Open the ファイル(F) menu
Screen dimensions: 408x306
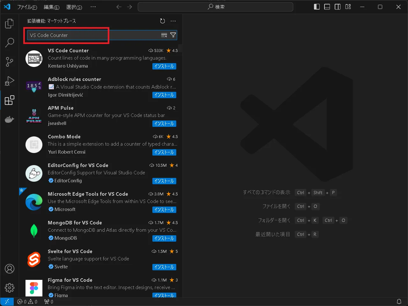pos(27,7)
